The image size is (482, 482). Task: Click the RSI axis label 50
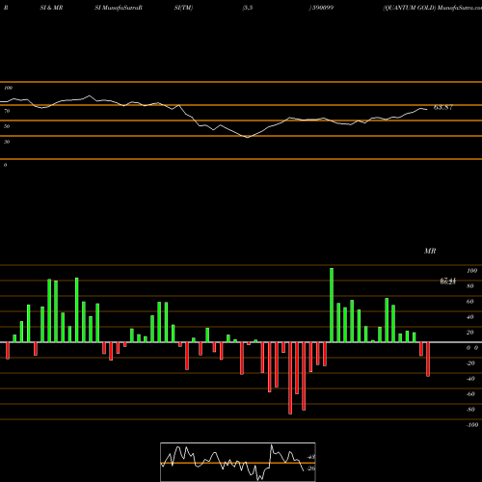coord(7,126)
